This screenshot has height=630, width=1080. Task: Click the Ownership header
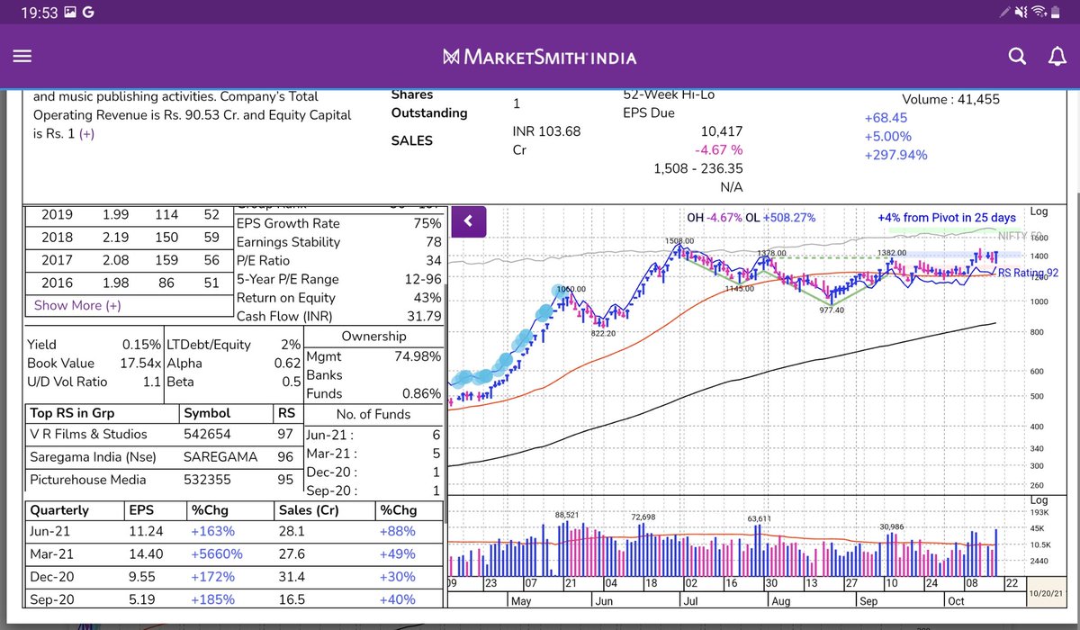(373, 336)
